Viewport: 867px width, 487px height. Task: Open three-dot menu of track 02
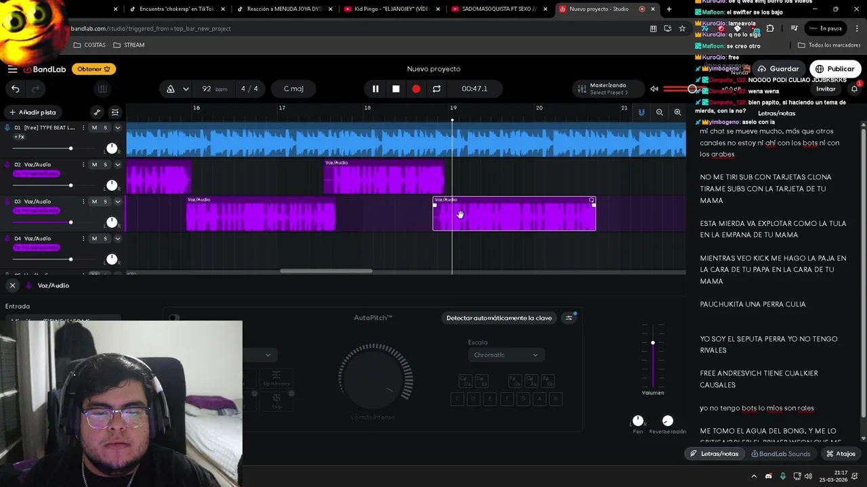click(x=83, y=164)
